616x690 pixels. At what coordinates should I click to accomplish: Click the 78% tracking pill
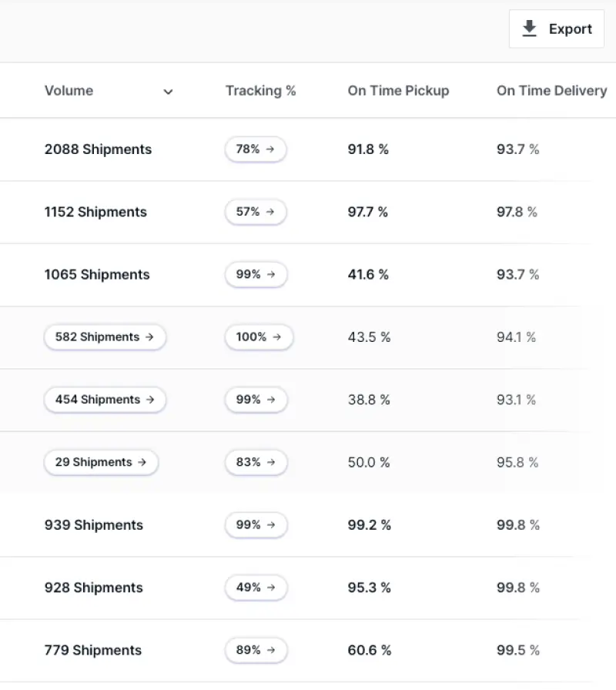(256, 149)
